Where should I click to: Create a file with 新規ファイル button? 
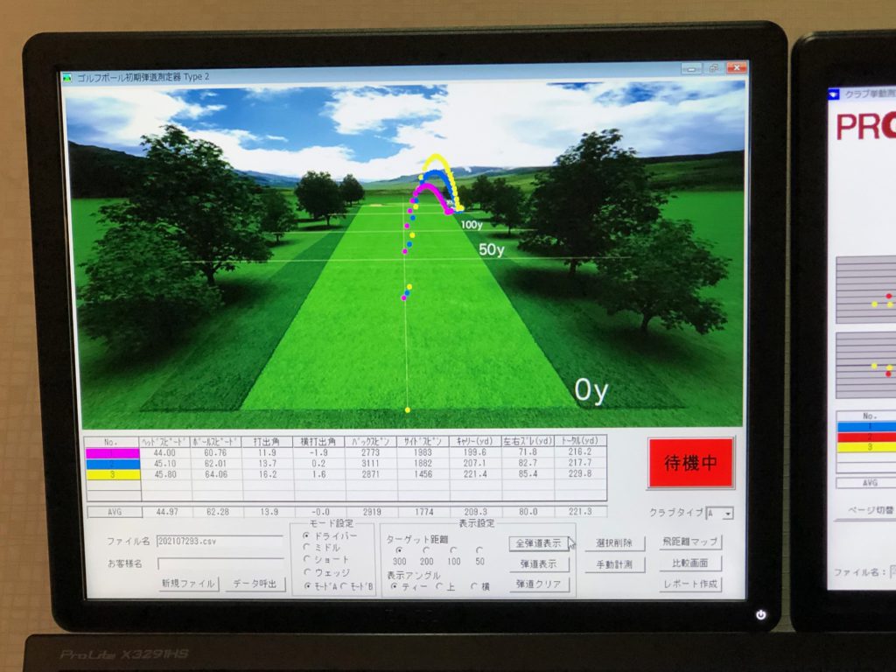(188, 584)
